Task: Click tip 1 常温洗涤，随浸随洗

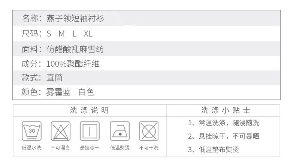Action: [224, 123]
